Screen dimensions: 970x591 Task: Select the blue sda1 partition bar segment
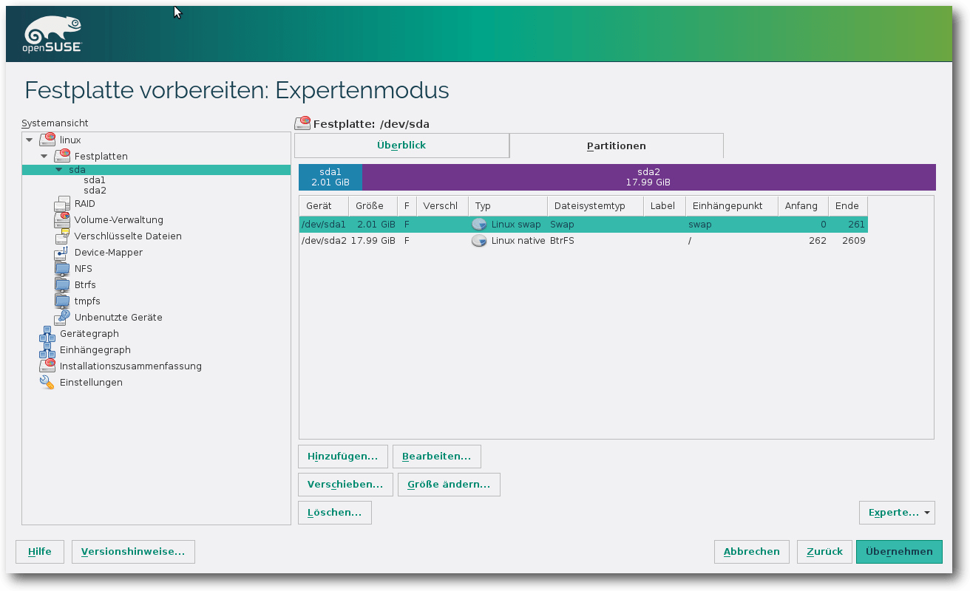tap(330, 177)
